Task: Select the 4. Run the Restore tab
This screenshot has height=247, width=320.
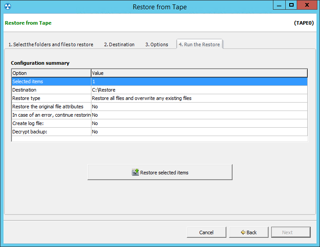Action: tap(200, 44)
